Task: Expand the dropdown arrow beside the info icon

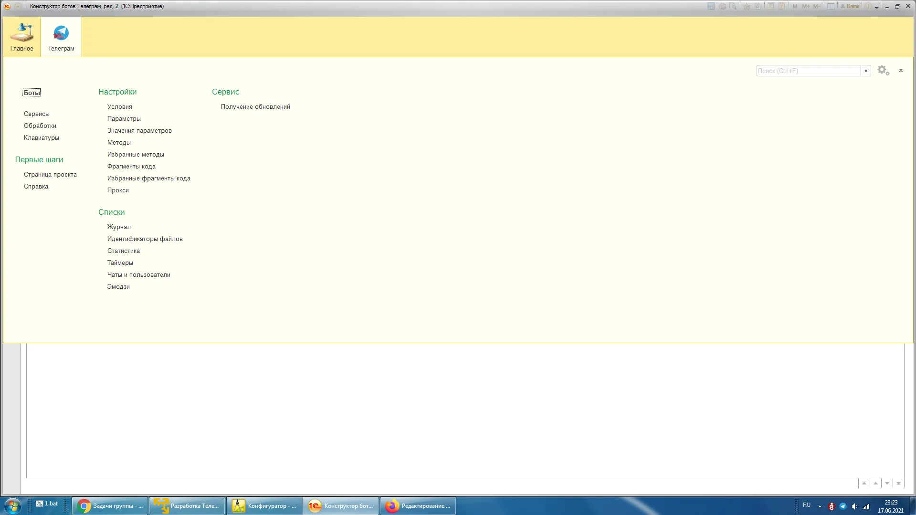Action: (876, 7)
